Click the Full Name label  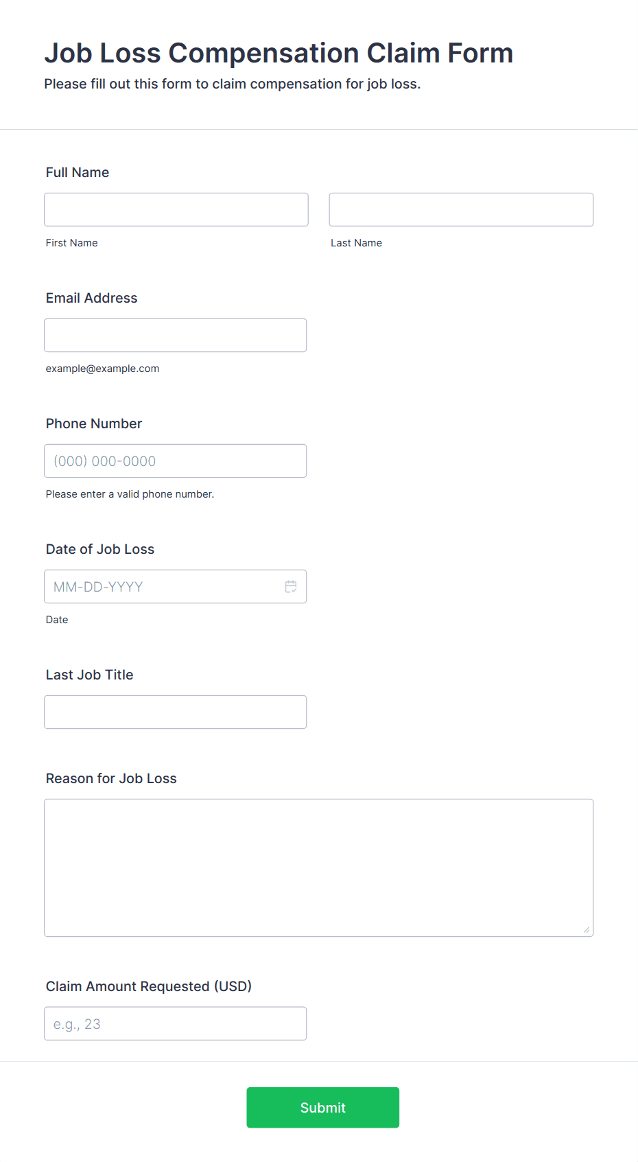coord(78,172)
